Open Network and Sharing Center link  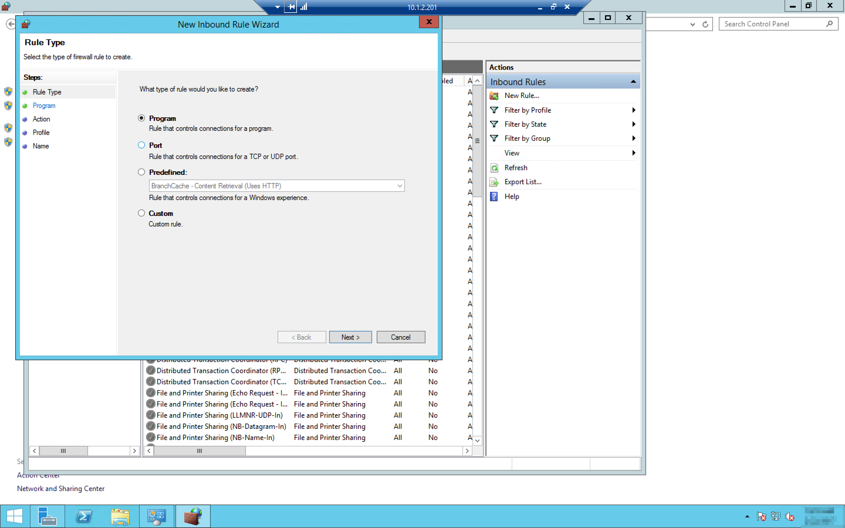[61, 488]
